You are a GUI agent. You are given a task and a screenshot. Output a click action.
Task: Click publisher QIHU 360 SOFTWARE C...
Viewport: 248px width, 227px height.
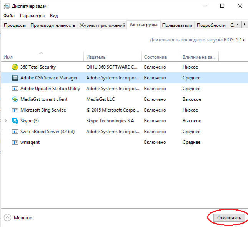point(112,67)
